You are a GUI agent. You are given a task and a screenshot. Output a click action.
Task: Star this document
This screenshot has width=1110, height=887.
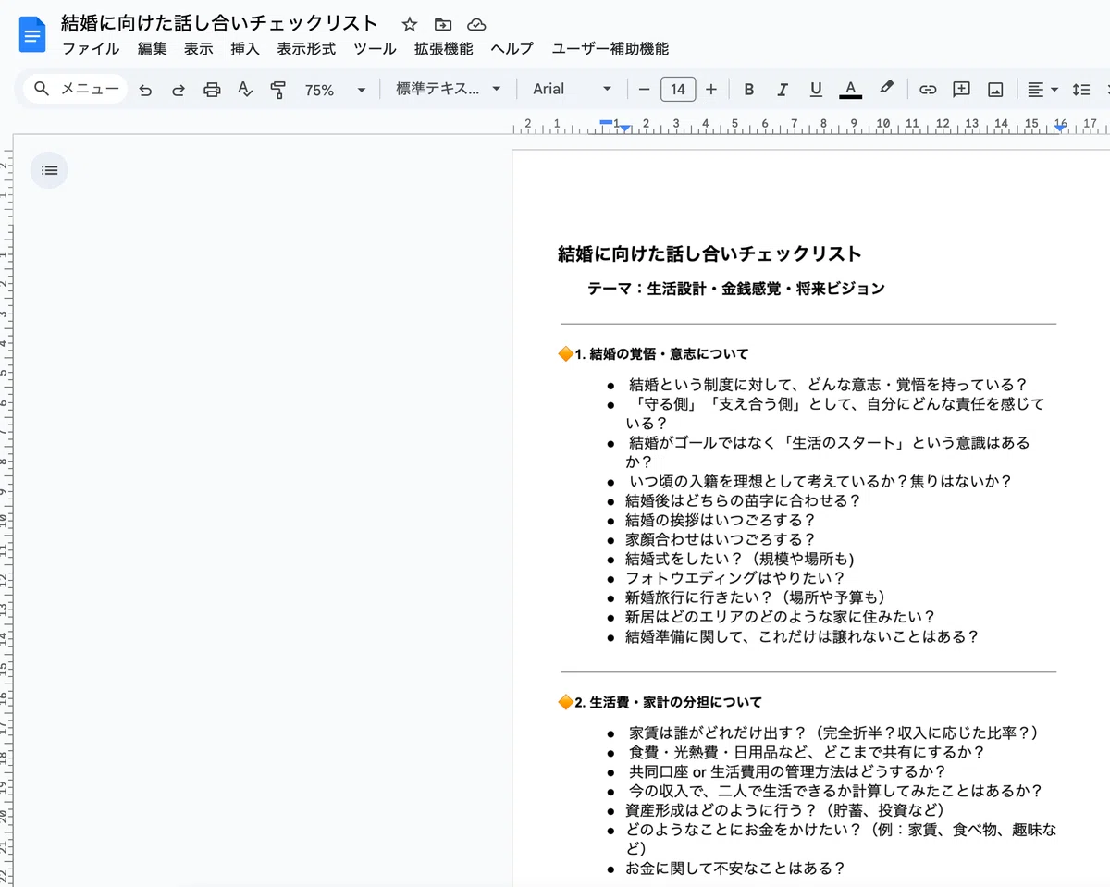point(410,24)
